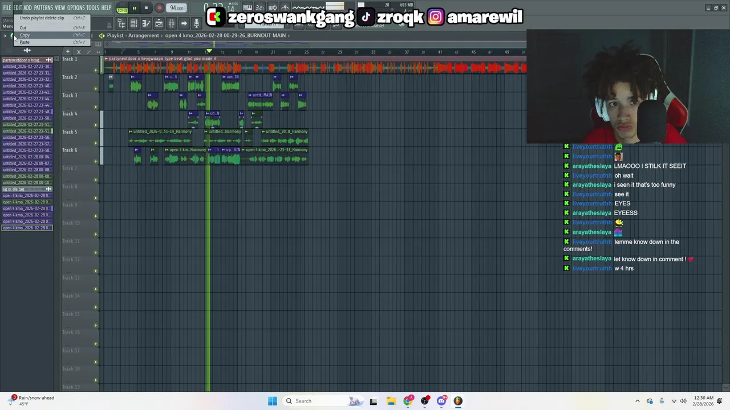Toggle PAT/SONG mode switch

[122, 9]
